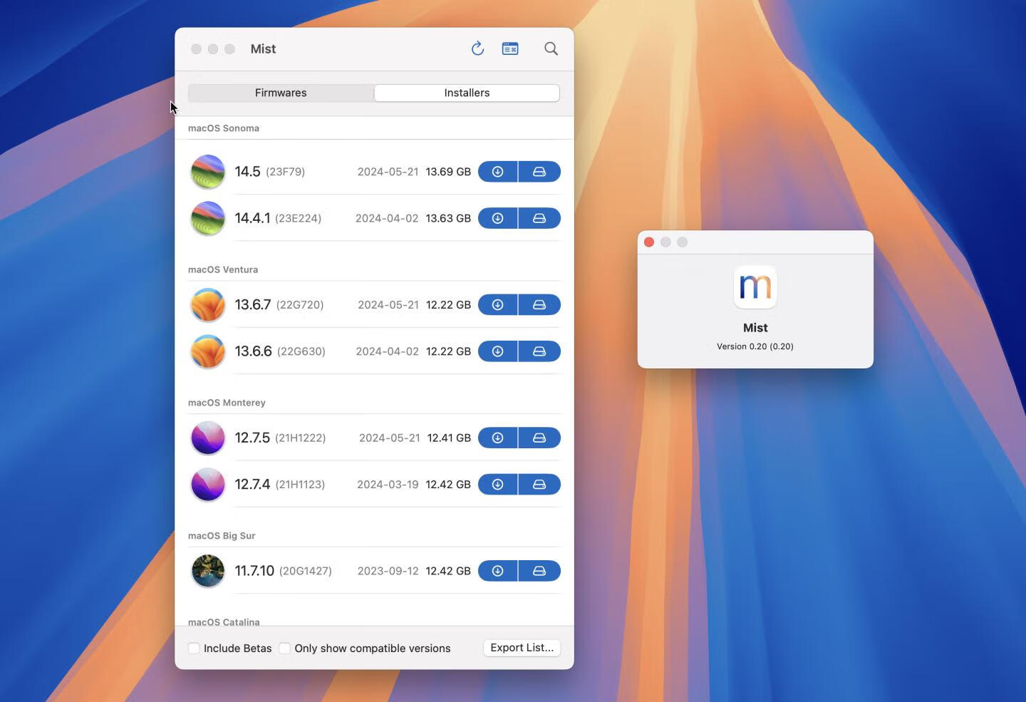Download macOS 14.4.1 installer
Image resolution: width=1026 pixels, height=702 pixels.
click(x=497, y=218)
